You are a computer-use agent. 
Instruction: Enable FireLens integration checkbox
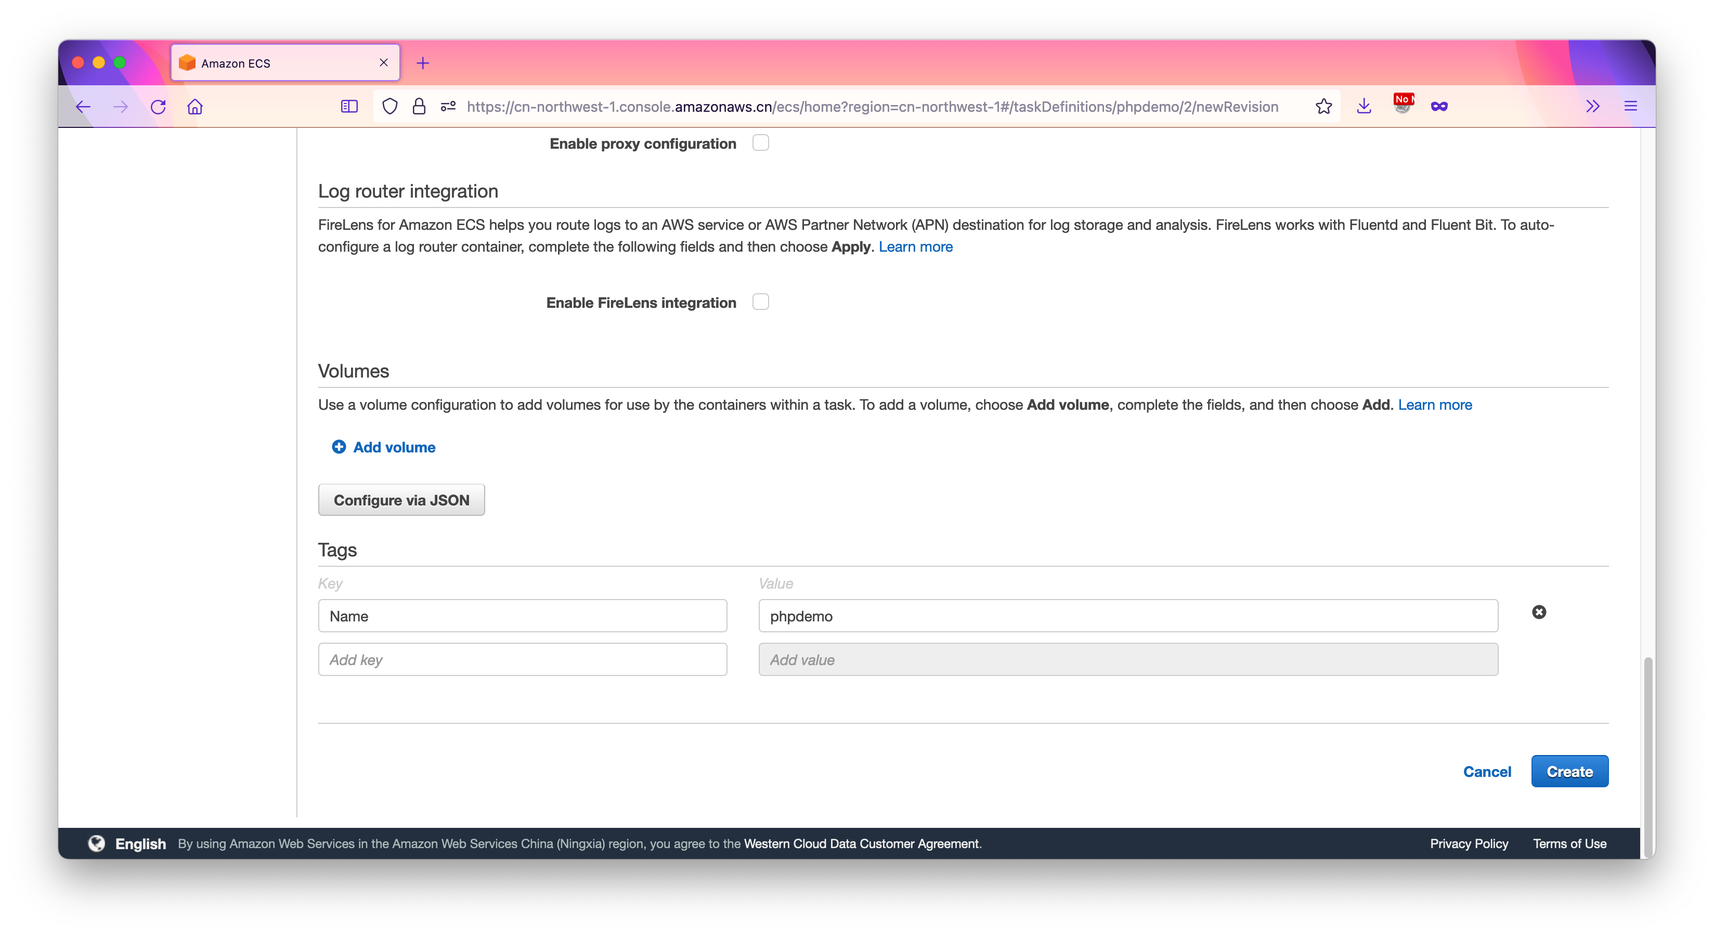[760, 302]
